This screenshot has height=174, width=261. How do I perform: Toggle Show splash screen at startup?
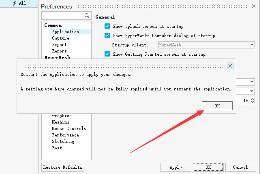tap(107, 26)
